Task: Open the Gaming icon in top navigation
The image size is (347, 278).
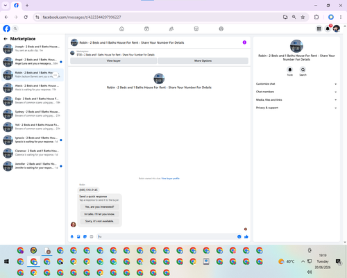Action: click(221, 28)
